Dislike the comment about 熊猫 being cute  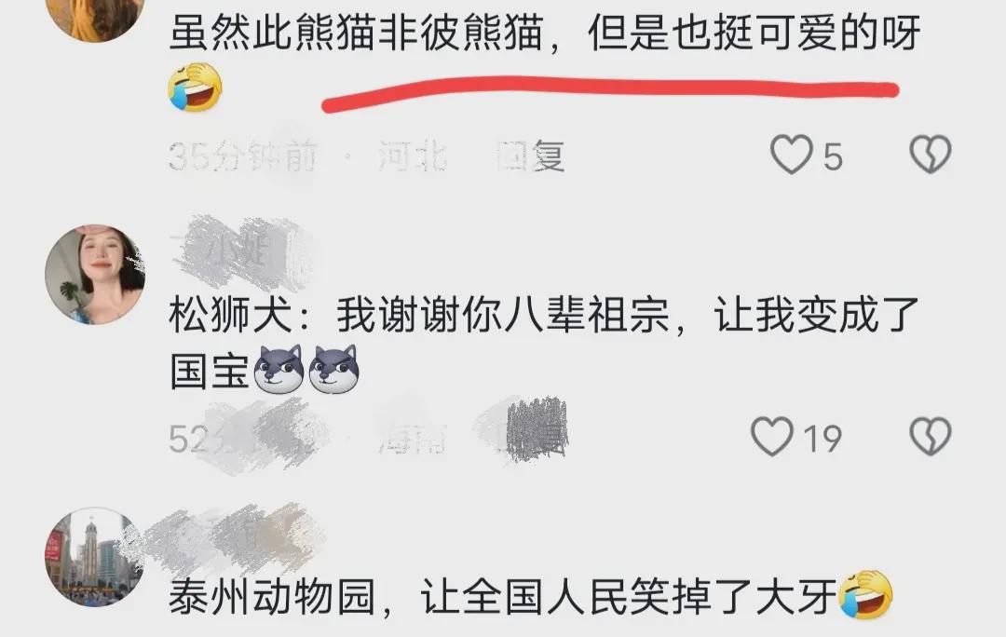pyautogui.click(x=931, y=154)
